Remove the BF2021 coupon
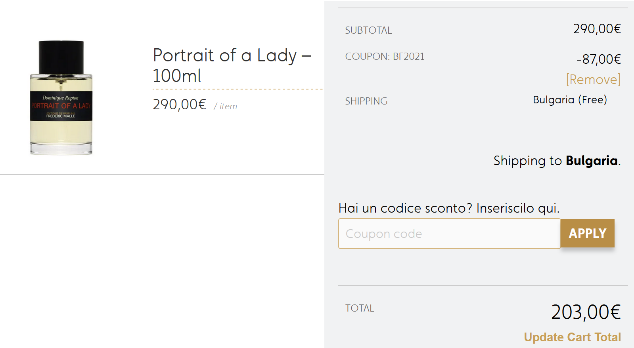Viewport: 634px width, 348px height. (x=593, y=80)
